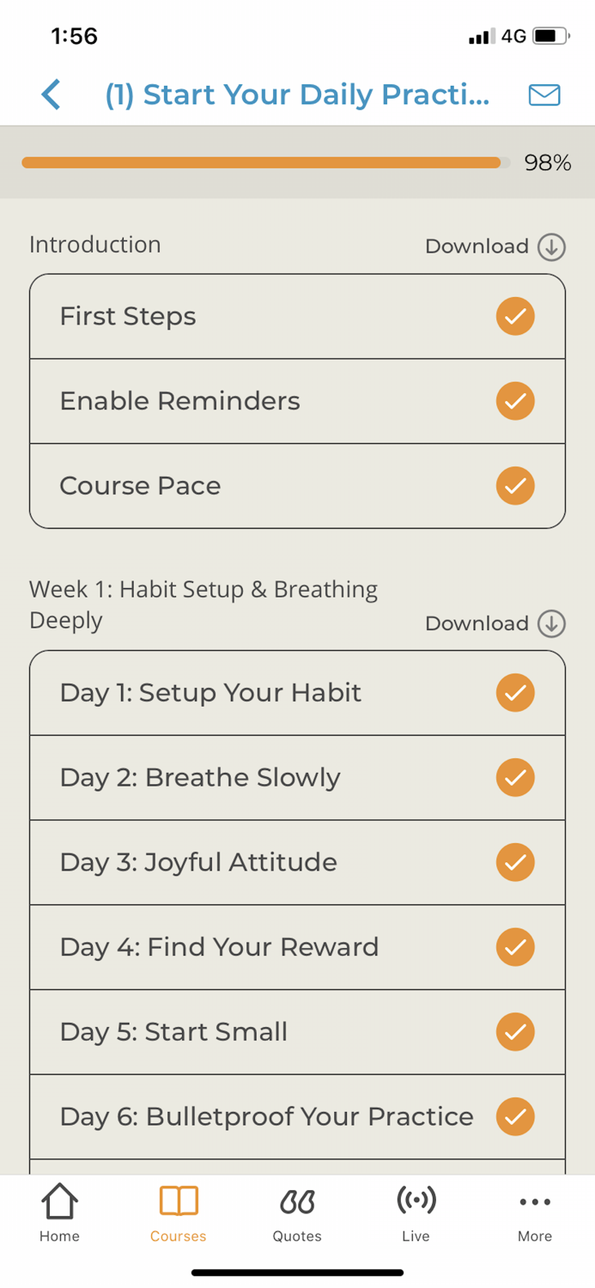Tap the envelope message icon
The width and height of the screenshot is (595, 1288).
[x=543, y=94]
